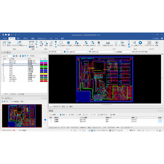The image size is (164, 164).
Task: Click the World View thumbnail of the board
Action: (22, 116)
